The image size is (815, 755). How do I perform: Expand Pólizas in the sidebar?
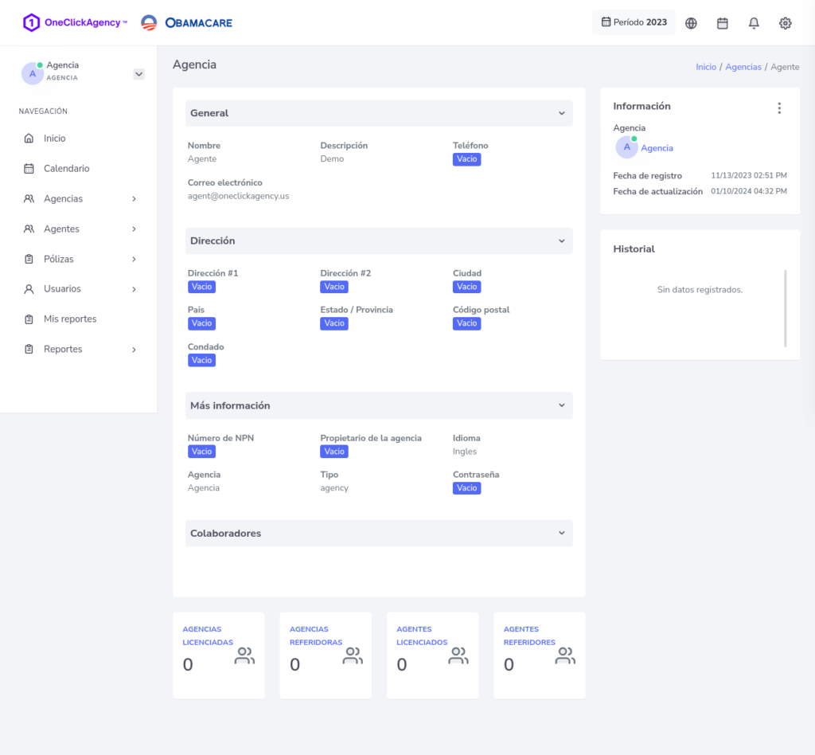pyautogui.click(x=80, y=259)
